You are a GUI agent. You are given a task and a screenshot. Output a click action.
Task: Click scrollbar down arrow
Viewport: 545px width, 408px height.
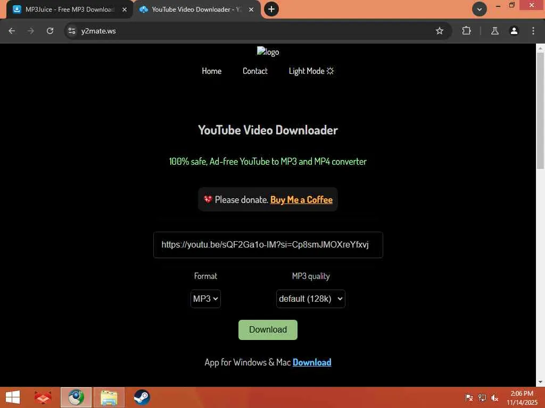click(x=540, y=382)
